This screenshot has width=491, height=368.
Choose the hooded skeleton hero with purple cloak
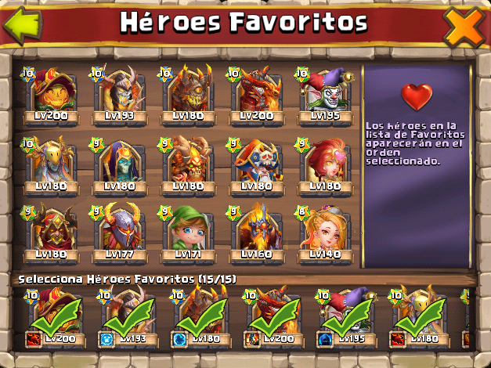(x=120, y=167)
